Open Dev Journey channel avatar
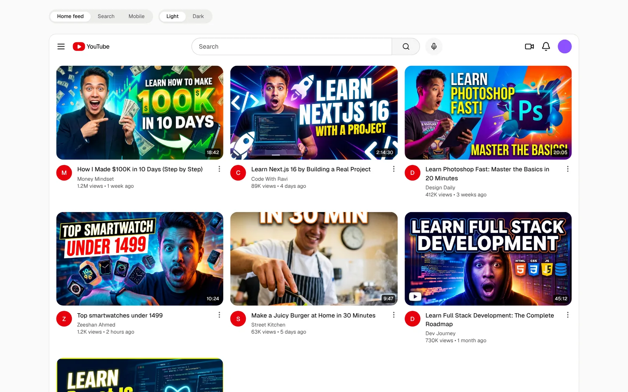The height and width of the screenshot is (392, 628). (x=413, y=319)
